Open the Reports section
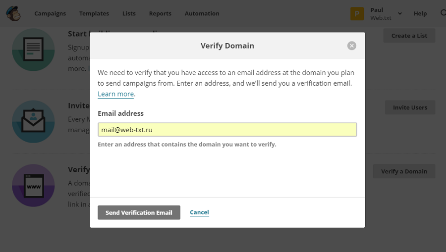The height and width of the screenshot is (252, 446). [160, 14]
